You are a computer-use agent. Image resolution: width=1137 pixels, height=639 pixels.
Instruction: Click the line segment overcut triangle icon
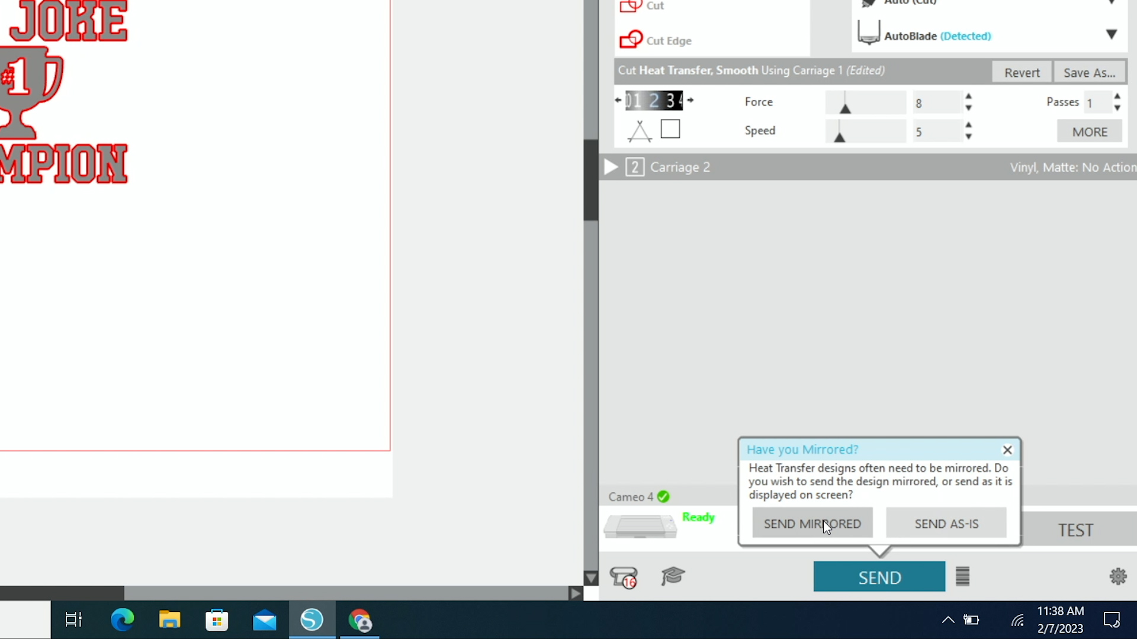tap(640, 131)
